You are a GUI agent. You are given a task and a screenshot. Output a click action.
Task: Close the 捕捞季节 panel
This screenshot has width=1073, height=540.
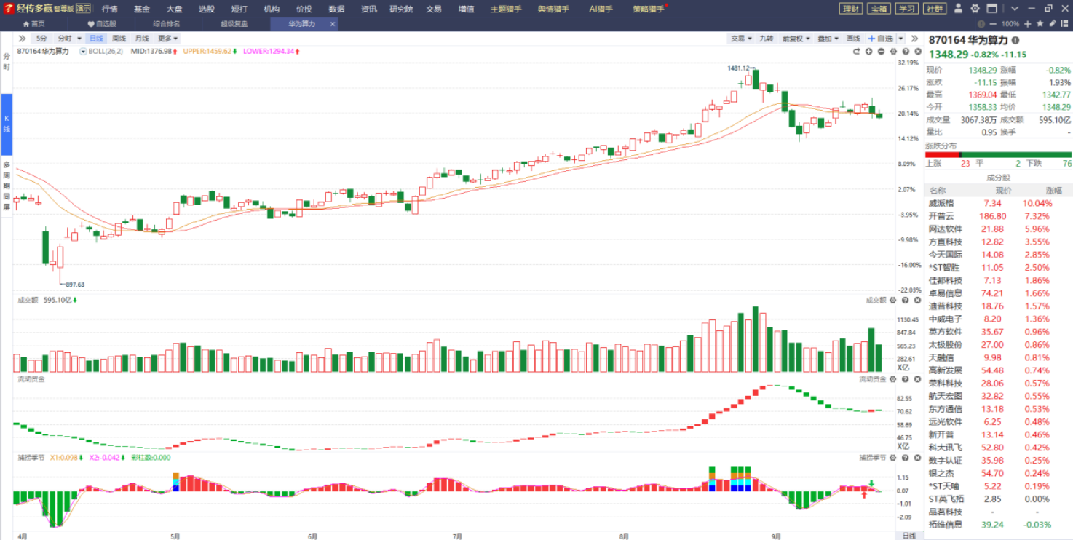(918, 458)
